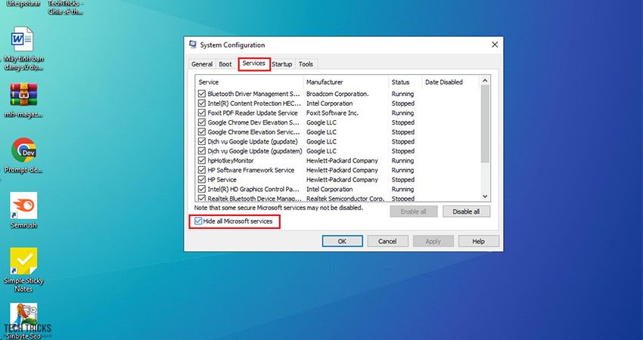Uncheck Google Update (gupdatem) service
The image size is (643, 340).
point(202,151)
